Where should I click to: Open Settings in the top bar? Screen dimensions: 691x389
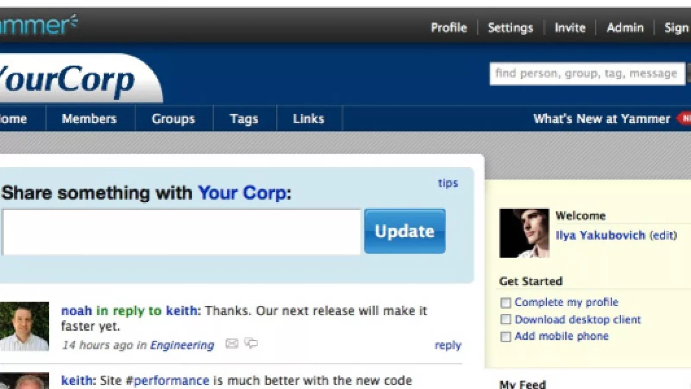(x=510, y=28)
